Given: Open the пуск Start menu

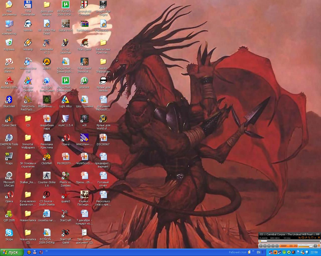Looking at the screenshot, I should [x=12, y=252].
